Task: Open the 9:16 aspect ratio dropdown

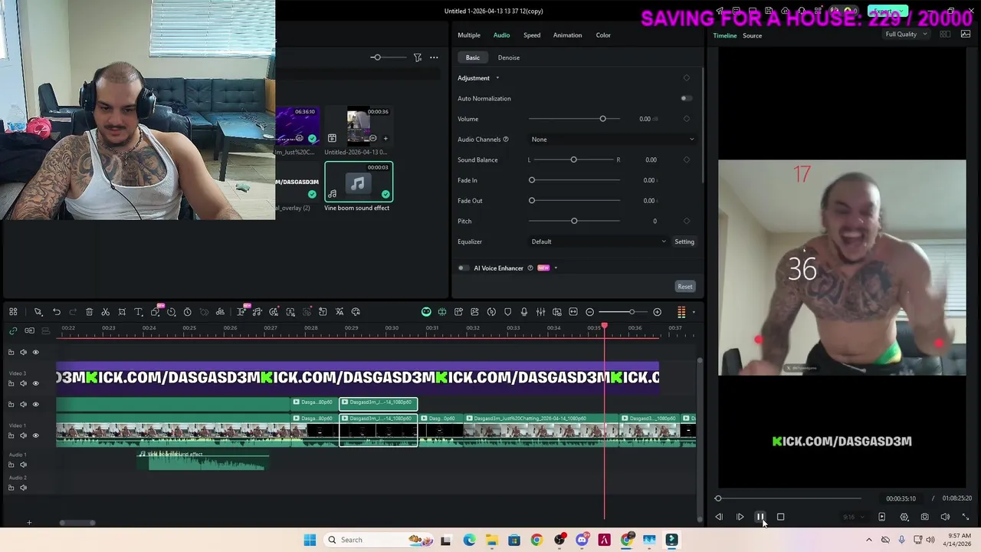Action: pyautogui.click(x=853, y=517)
